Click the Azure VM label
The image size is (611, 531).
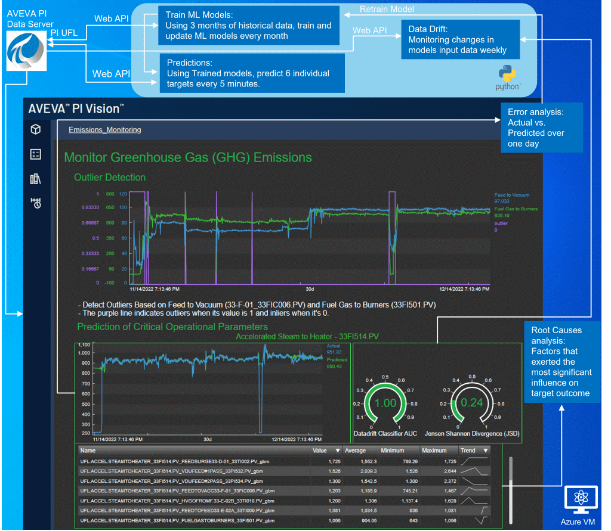click(x=578, y=522)
